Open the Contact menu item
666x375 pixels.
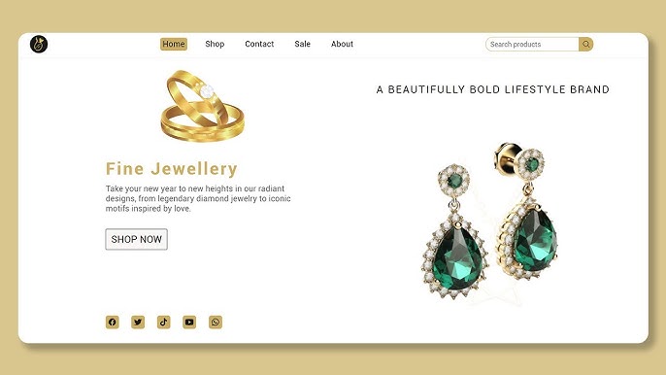coord(259,44)
